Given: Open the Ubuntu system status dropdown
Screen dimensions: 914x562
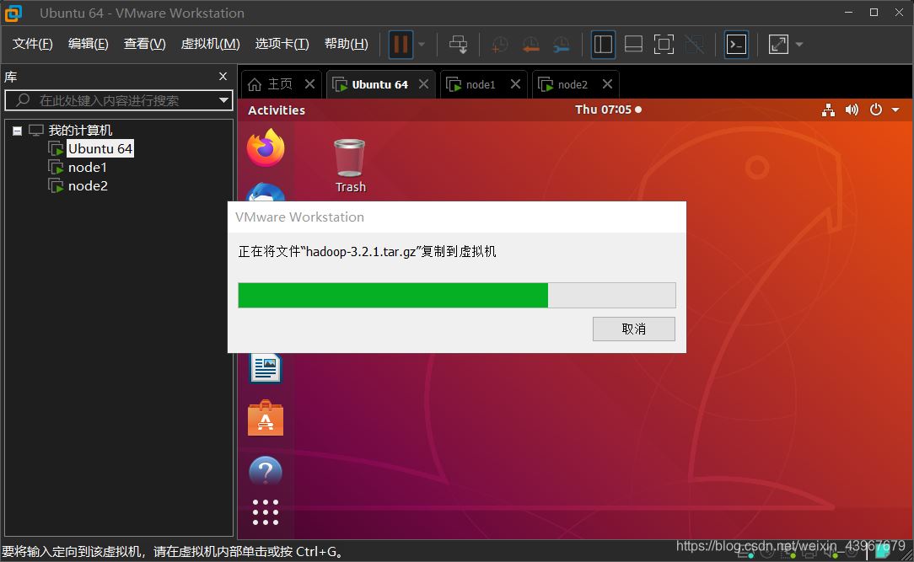Looking at the screenshot, I should [x=895, y=110].
